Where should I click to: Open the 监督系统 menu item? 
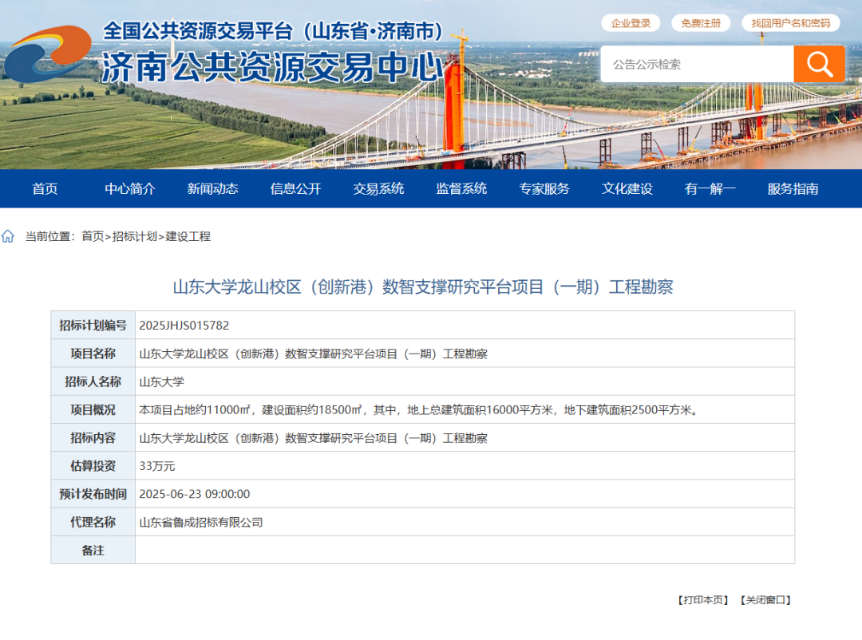coord(462,188)
